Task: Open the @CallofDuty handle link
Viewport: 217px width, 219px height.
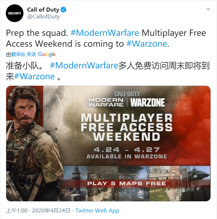Action: click(x=44, y=17)
